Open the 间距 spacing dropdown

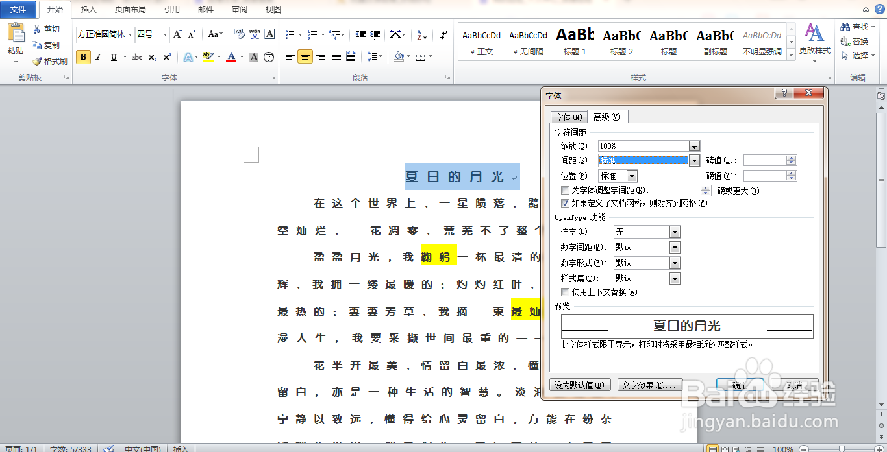[x=694, y=160]
